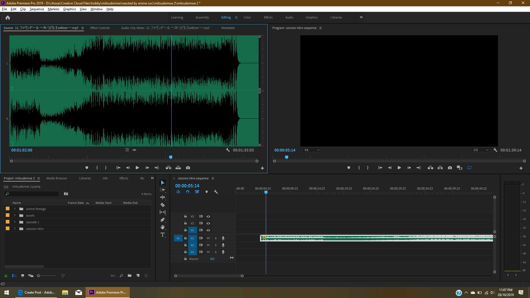Image resolution: width=530 pixels, height=298 pixels.
Task: Switch to the Media Browser panel
Action: (x=56, y=178)
